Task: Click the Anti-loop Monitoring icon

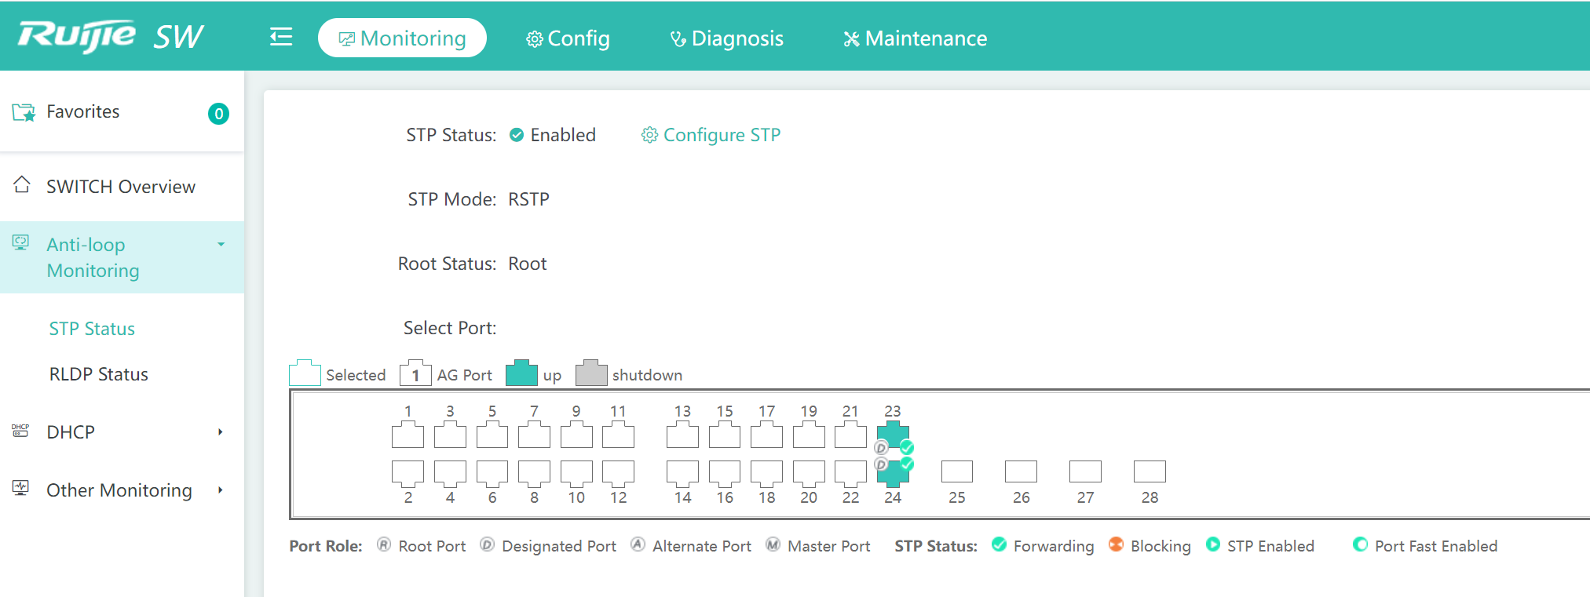Action: point(21,242)
